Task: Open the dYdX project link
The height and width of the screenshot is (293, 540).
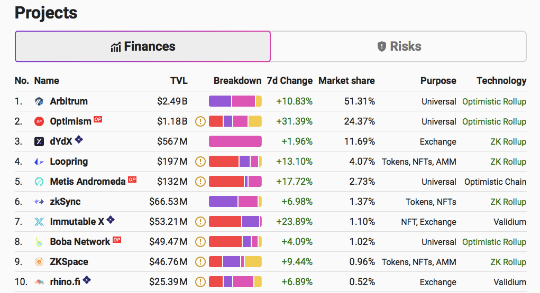Action: tap(61, 141)
